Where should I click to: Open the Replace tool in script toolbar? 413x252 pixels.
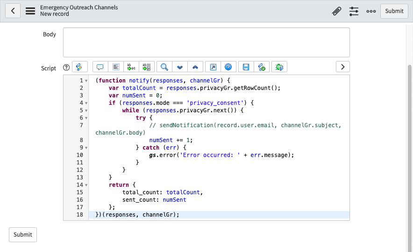[131, 67]
